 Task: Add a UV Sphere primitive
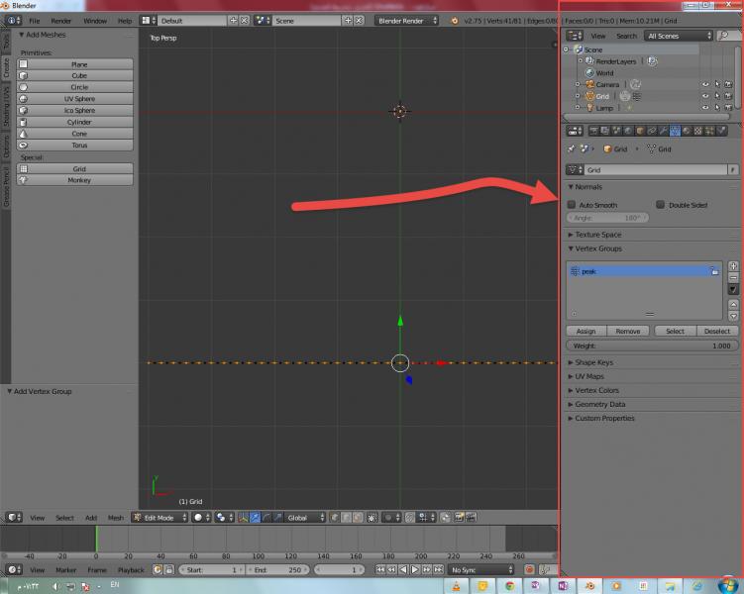75,99
